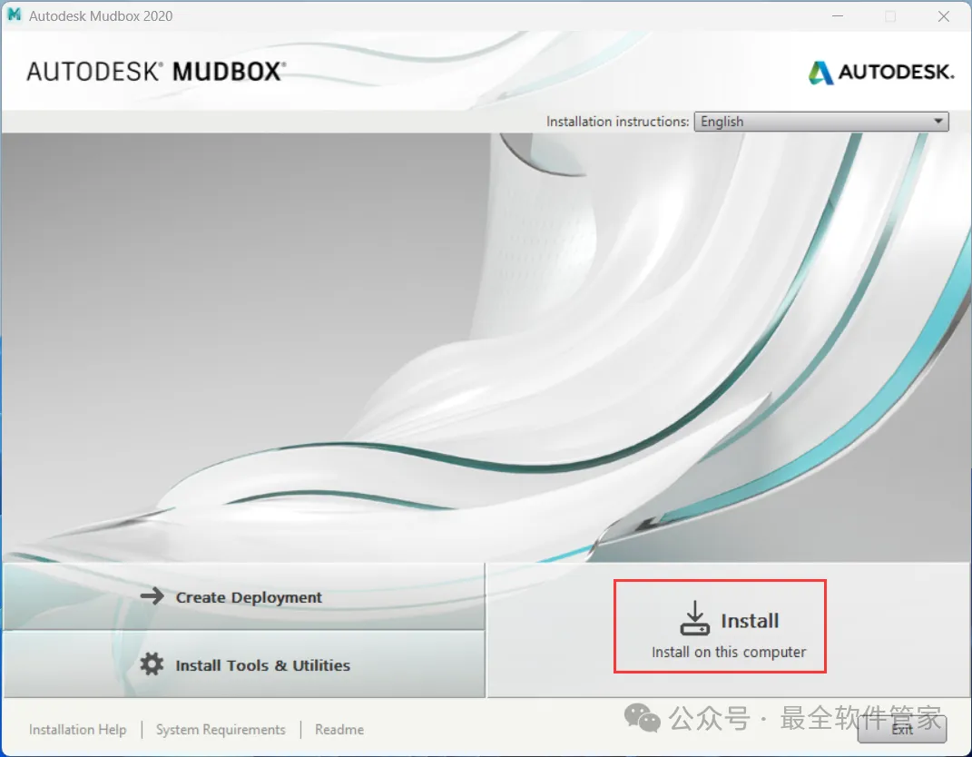Open the Create Deployment option
The image size is (972, 757).
pos(243,596)
